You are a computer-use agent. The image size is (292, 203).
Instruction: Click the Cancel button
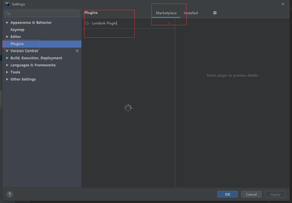tap(251, 194)
